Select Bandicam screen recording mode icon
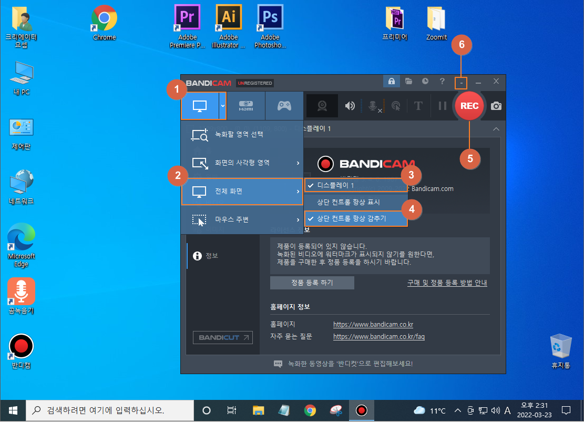This screenshot has width=584, height=422. tap(200, 106)
